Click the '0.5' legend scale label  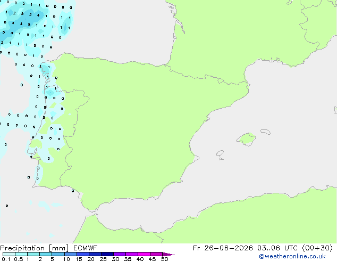tap(19, 259)
